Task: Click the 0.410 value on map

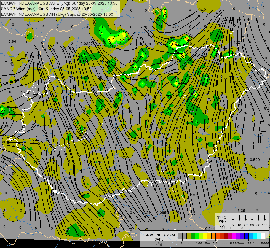Action: point(25,93)
